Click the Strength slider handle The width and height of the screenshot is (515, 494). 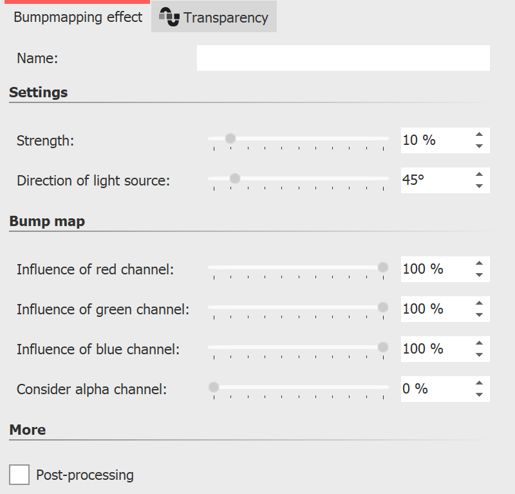pos(230,137)
